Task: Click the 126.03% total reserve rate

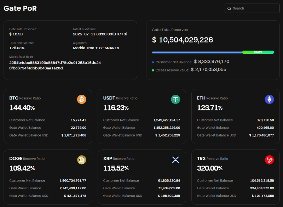Action: (x=17, y=48)
